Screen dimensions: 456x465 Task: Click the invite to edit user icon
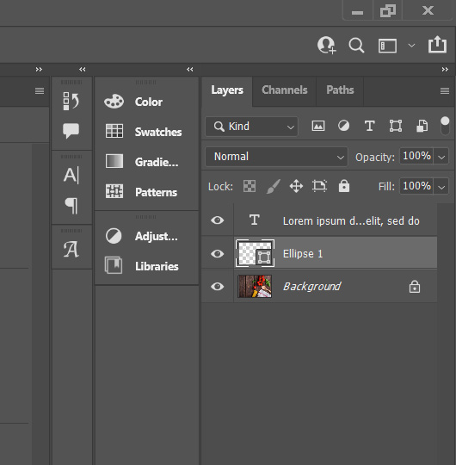tap(327, 45)
